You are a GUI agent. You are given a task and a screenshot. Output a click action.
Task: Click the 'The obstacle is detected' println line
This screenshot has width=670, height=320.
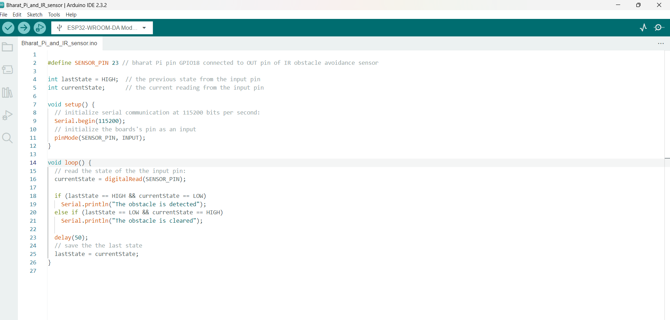pyautogui.click(x=134, y=204)
